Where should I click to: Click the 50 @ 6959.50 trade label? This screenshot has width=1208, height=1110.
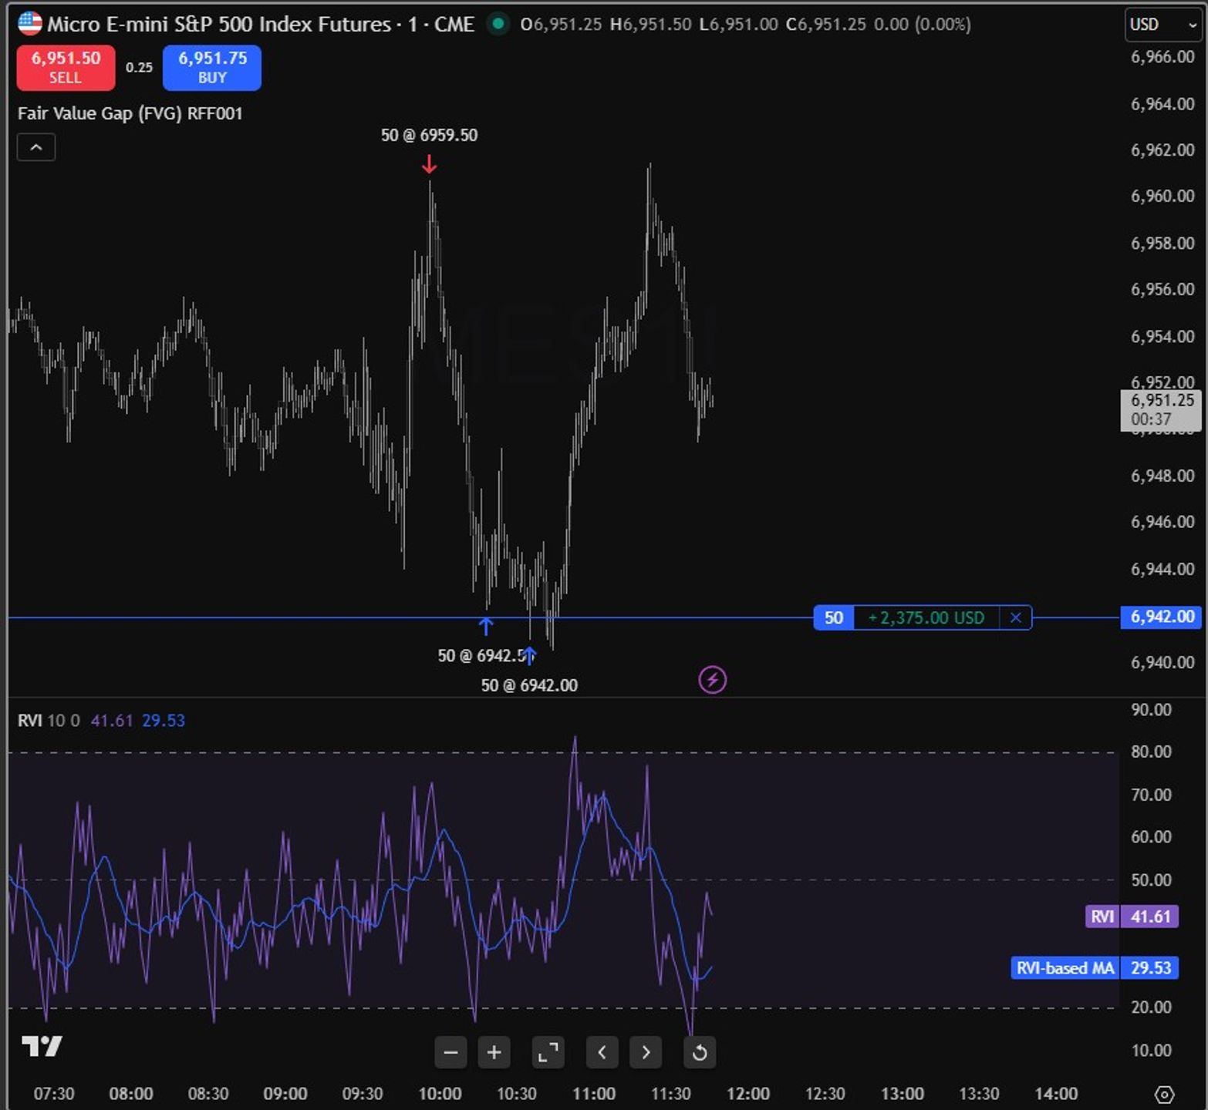coord(430,135)
